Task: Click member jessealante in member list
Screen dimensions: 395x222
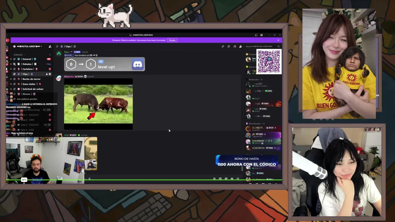Action: [263, 142]
